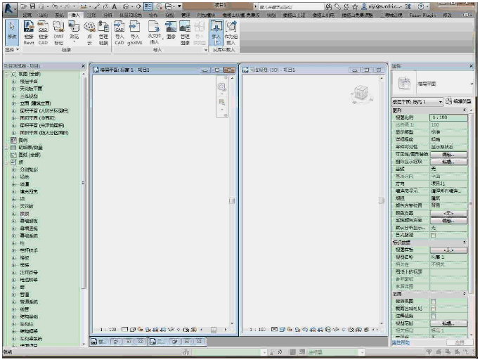
Task: Toggle the Annotation Crop (注释裁剪) checkbox
Action: click(433, 316)
